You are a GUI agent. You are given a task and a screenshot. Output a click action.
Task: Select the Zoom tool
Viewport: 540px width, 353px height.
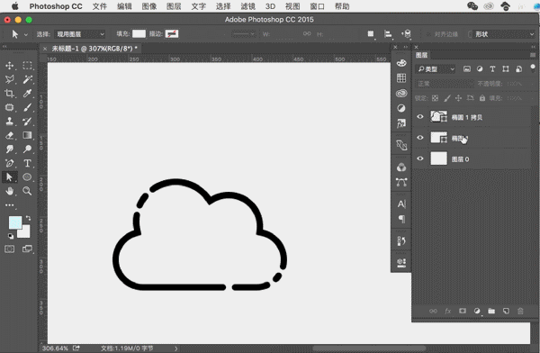click(x=27, y=191)
